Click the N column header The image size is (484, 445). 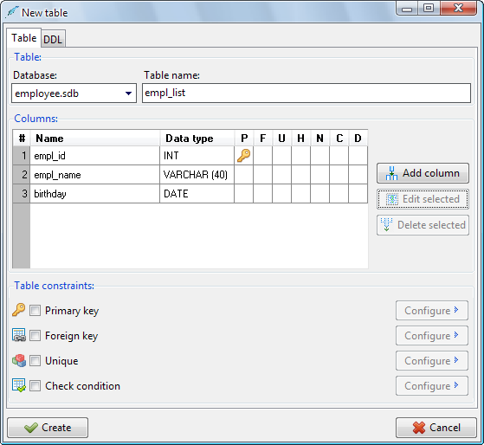point(319,138)
